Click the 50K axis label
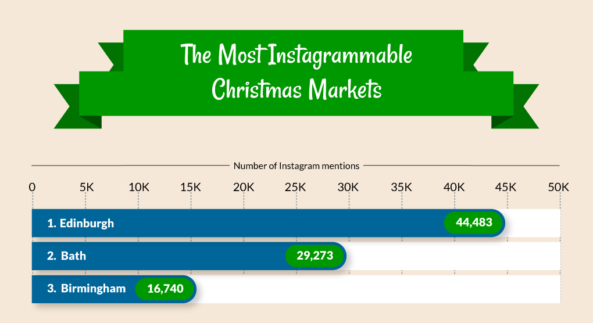593x323 pixels. (559, 188)
